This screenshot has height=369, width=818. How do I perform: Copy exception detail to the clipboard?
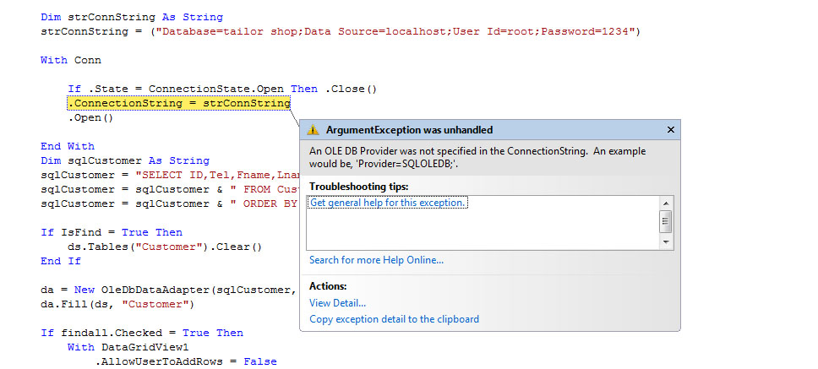(394, 319)
